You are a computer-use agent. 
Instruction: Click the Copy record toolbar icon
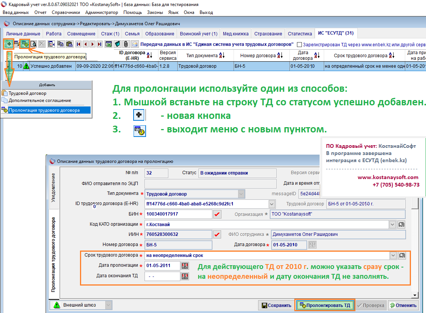[60, 44]
